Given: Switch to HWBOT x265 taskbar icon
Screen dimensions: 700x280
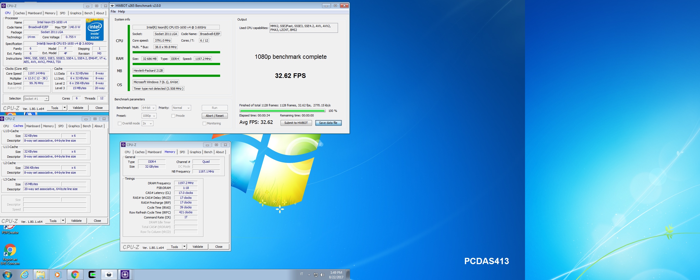Looking at the screenshot, I should point(109,275).
